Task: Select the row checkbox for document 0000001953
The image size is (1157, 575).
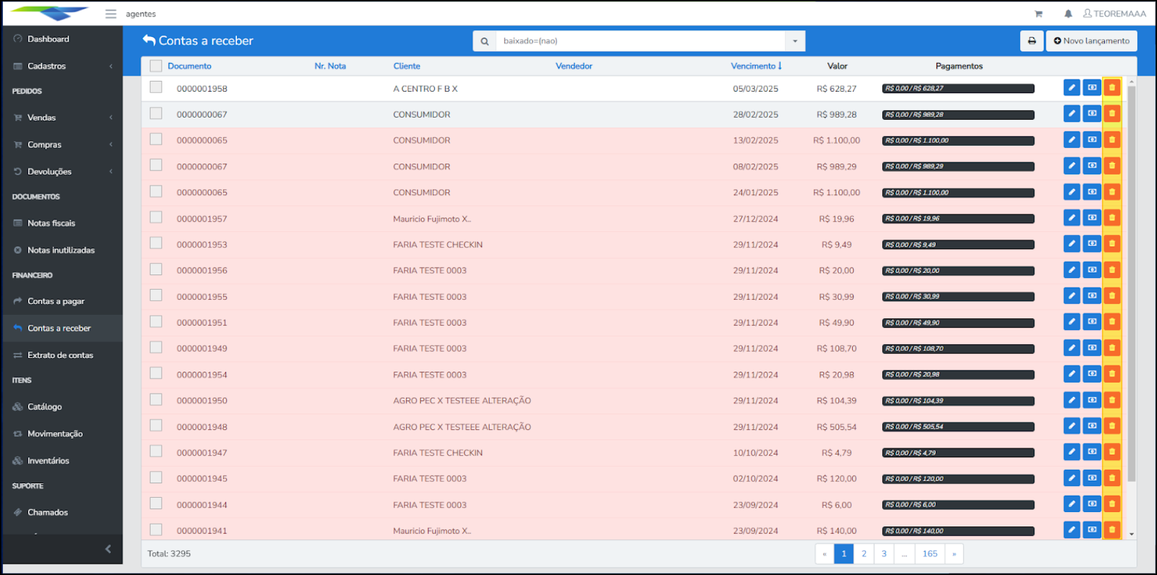Action: click(x=156, y=243)
